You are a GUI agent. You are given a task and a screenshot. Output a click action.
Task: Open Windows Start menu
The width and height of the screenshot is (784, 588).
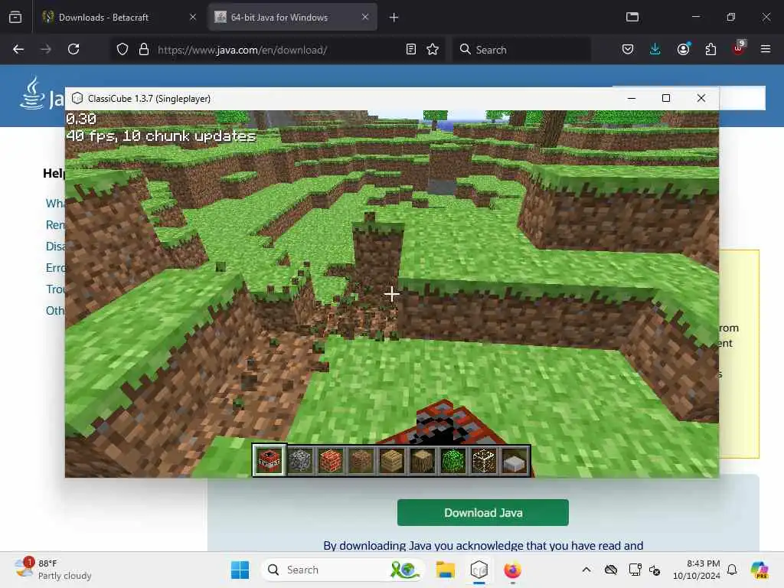click(x=240, y=570)
